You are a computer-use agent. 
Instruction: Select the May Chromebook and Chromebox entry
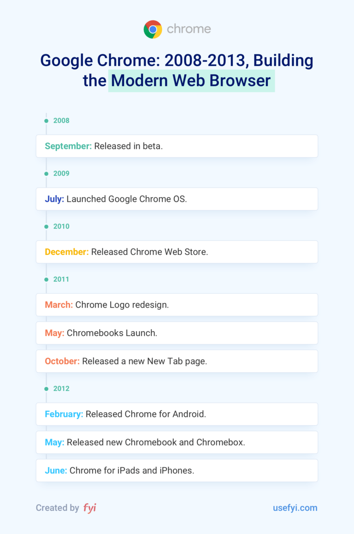(177, 442)
